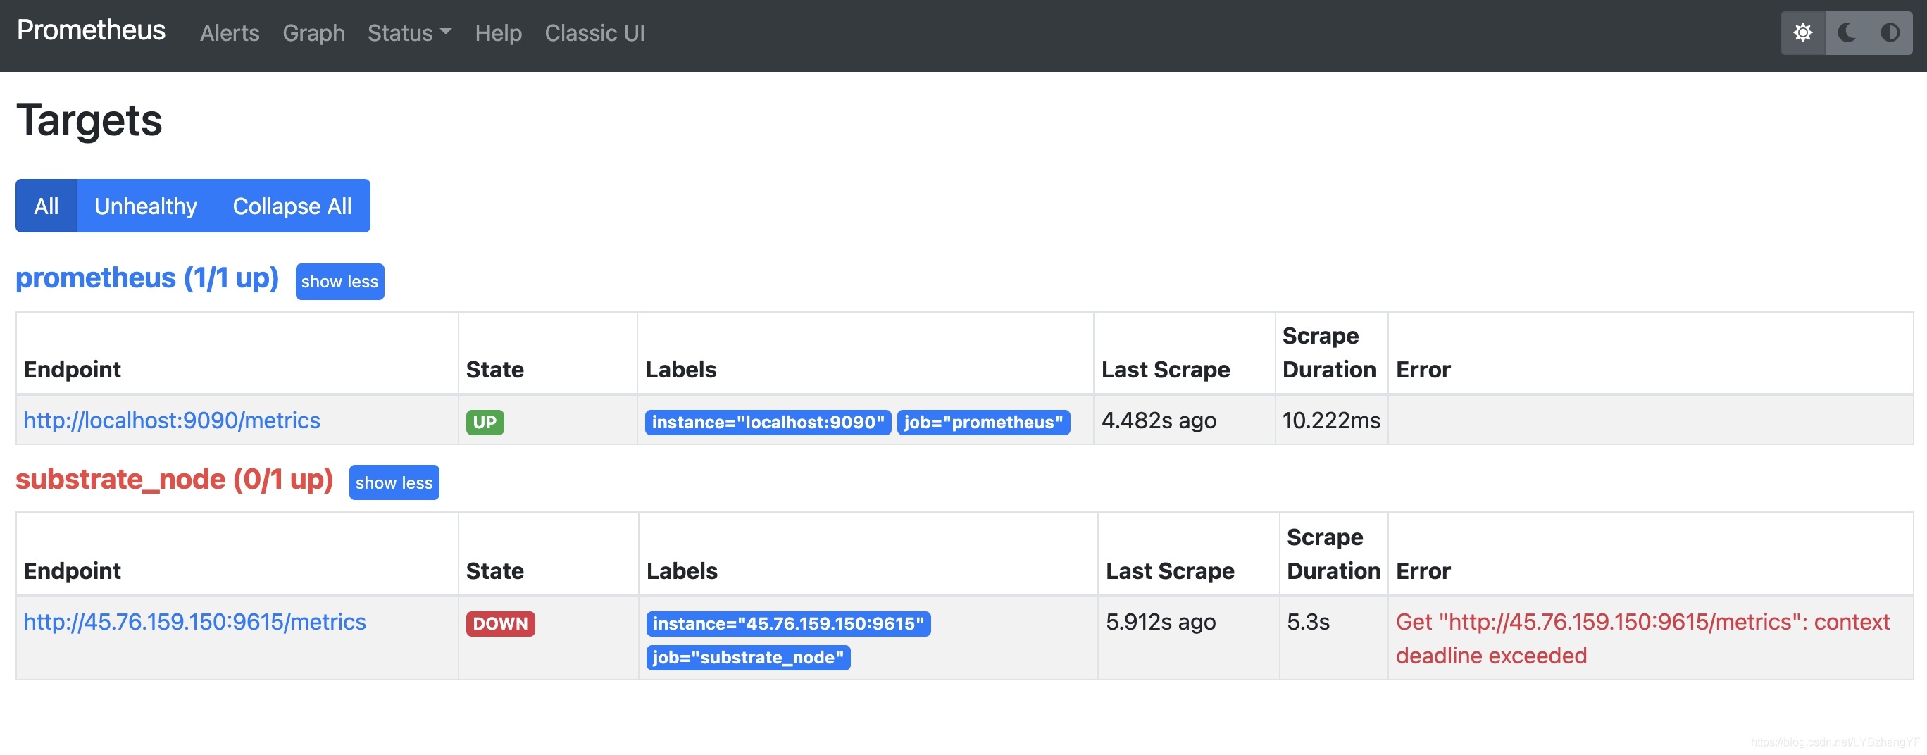Click the 5.3s scrape duration value
The width and height of the screenshot is (1927, 755).
(1309, 622)
